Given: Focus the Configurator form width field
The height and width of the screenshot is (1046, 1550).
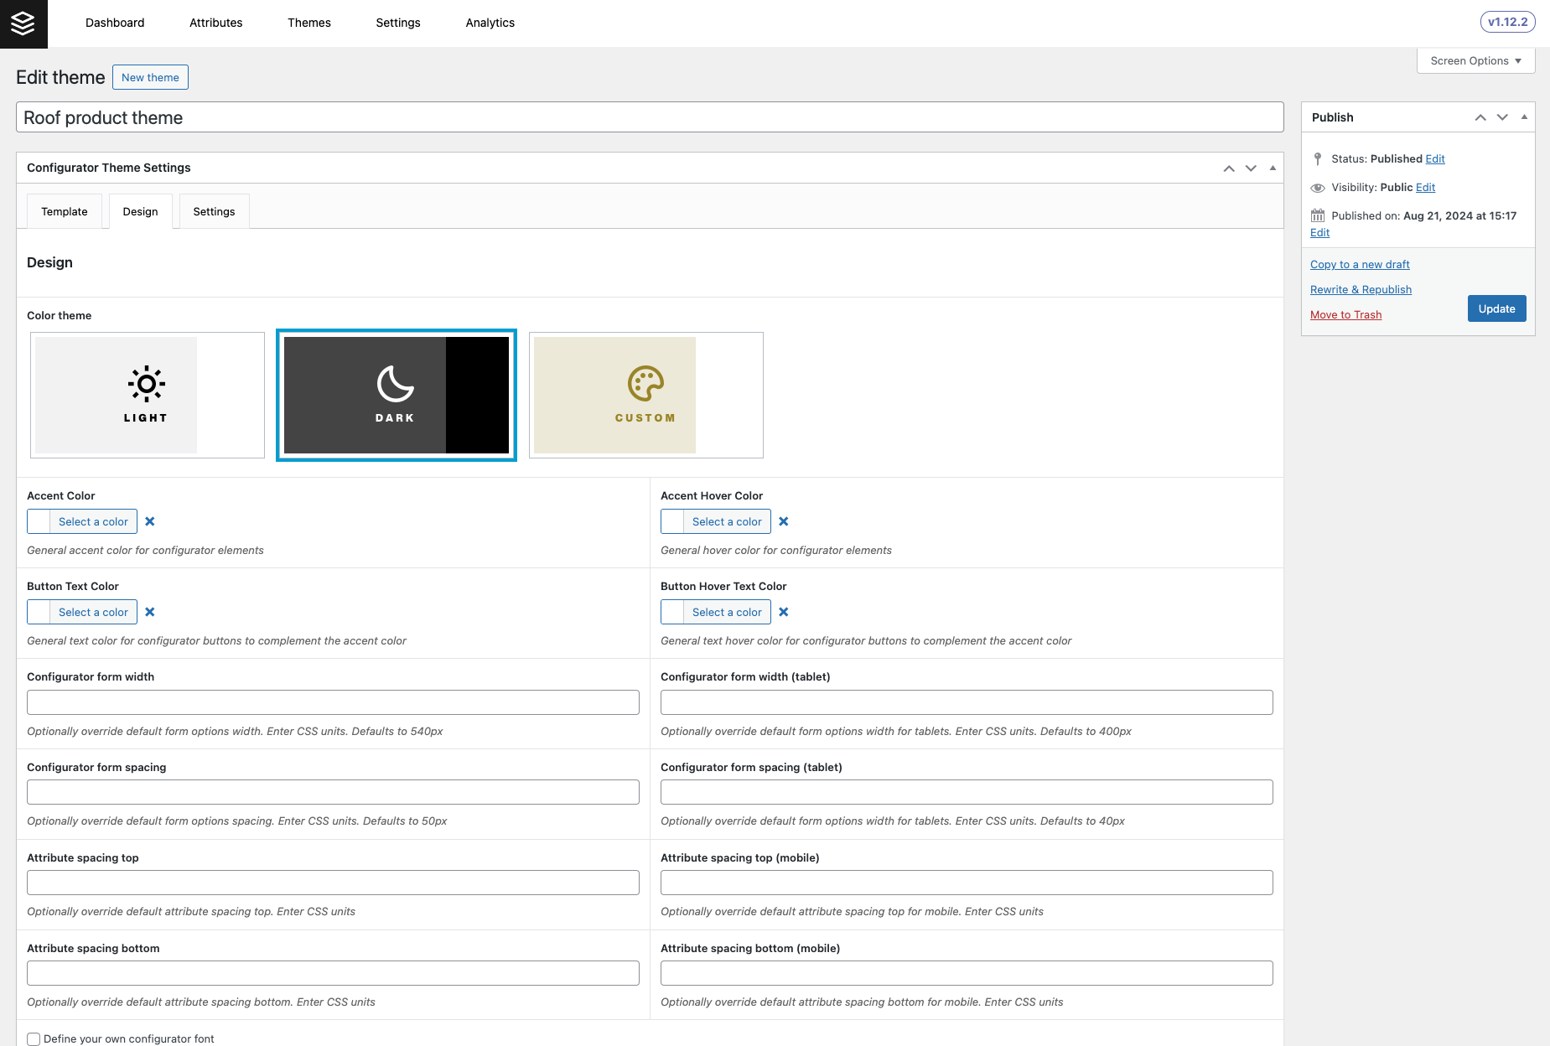Looking at the screenshot, I should tap(333, 702).
